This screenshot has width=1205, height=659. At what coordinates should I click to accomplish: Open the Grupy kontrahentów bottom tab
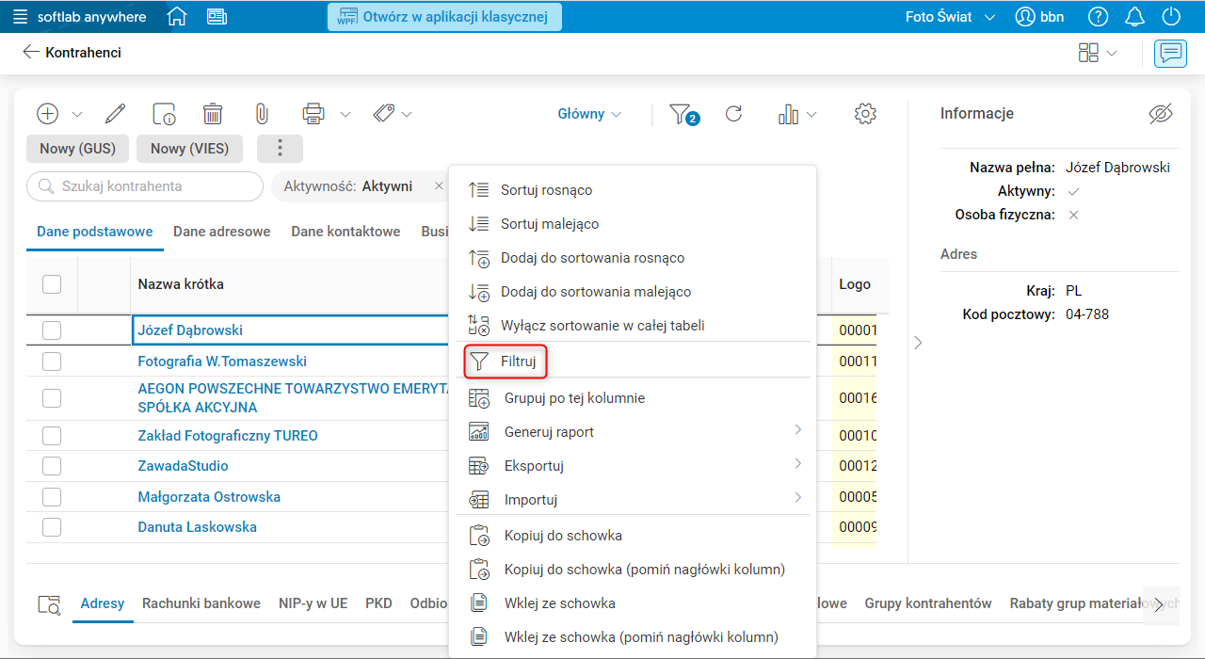[928, 603]
